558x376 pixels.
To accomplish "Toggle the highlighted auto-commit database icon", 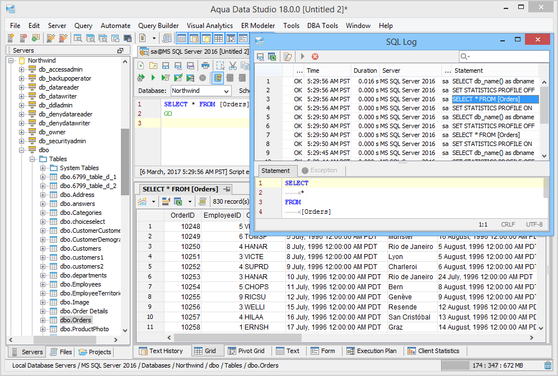I will click(x=218, y=78).
